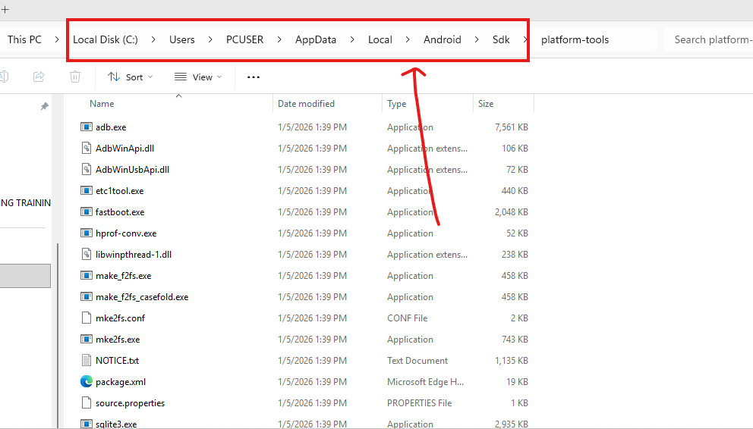The height and width of the screenshot is (429, 753).
Task: Select the package.xml Edge file icon
Action: tap(86, 382)
